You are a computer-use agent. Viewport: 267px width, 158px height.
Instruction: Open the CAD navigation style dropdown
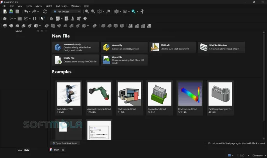pos(244,155)
